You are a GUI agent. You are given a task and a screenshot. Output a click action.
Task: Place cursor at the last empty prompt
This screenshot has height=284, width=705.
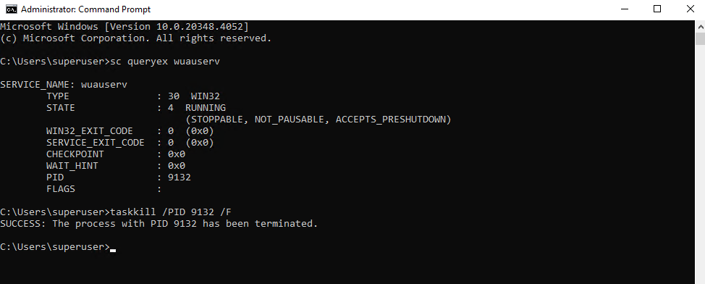pos(113,247)
